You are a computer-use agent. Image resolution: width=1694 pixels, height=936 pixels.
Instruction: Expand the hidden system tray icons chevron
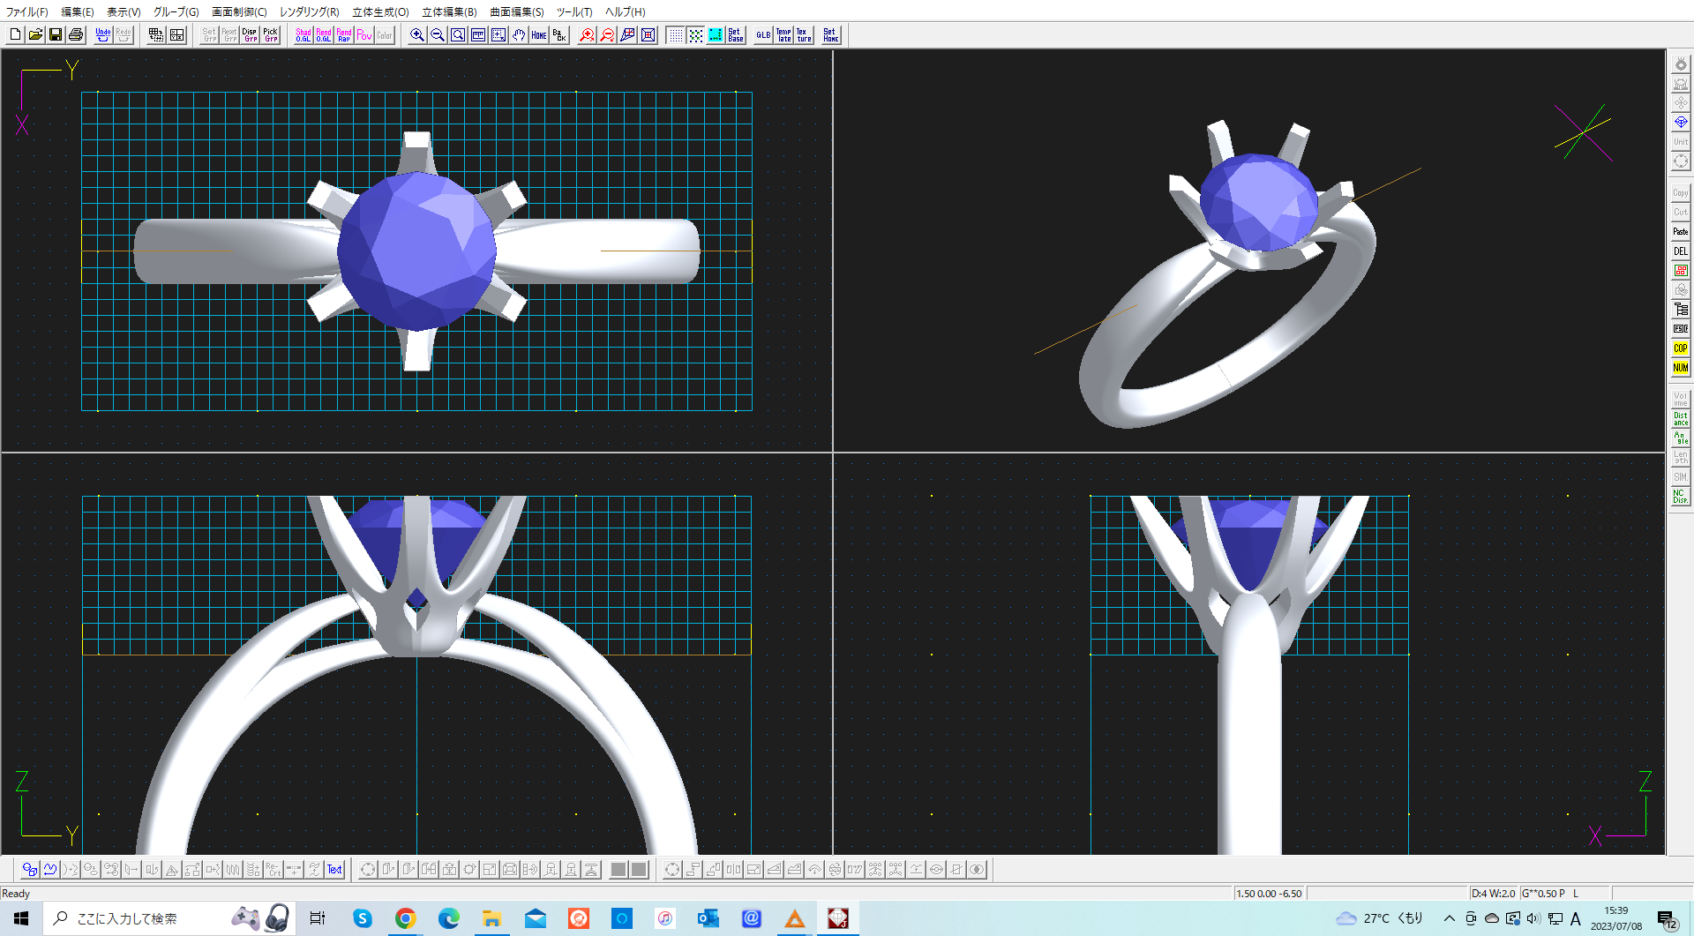point(1449,918)
